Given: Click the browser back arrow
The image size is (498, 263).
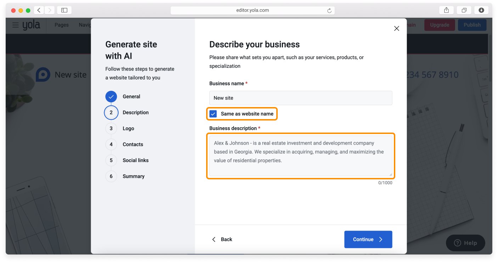Looking at the screenshot, I should (39, 10).
